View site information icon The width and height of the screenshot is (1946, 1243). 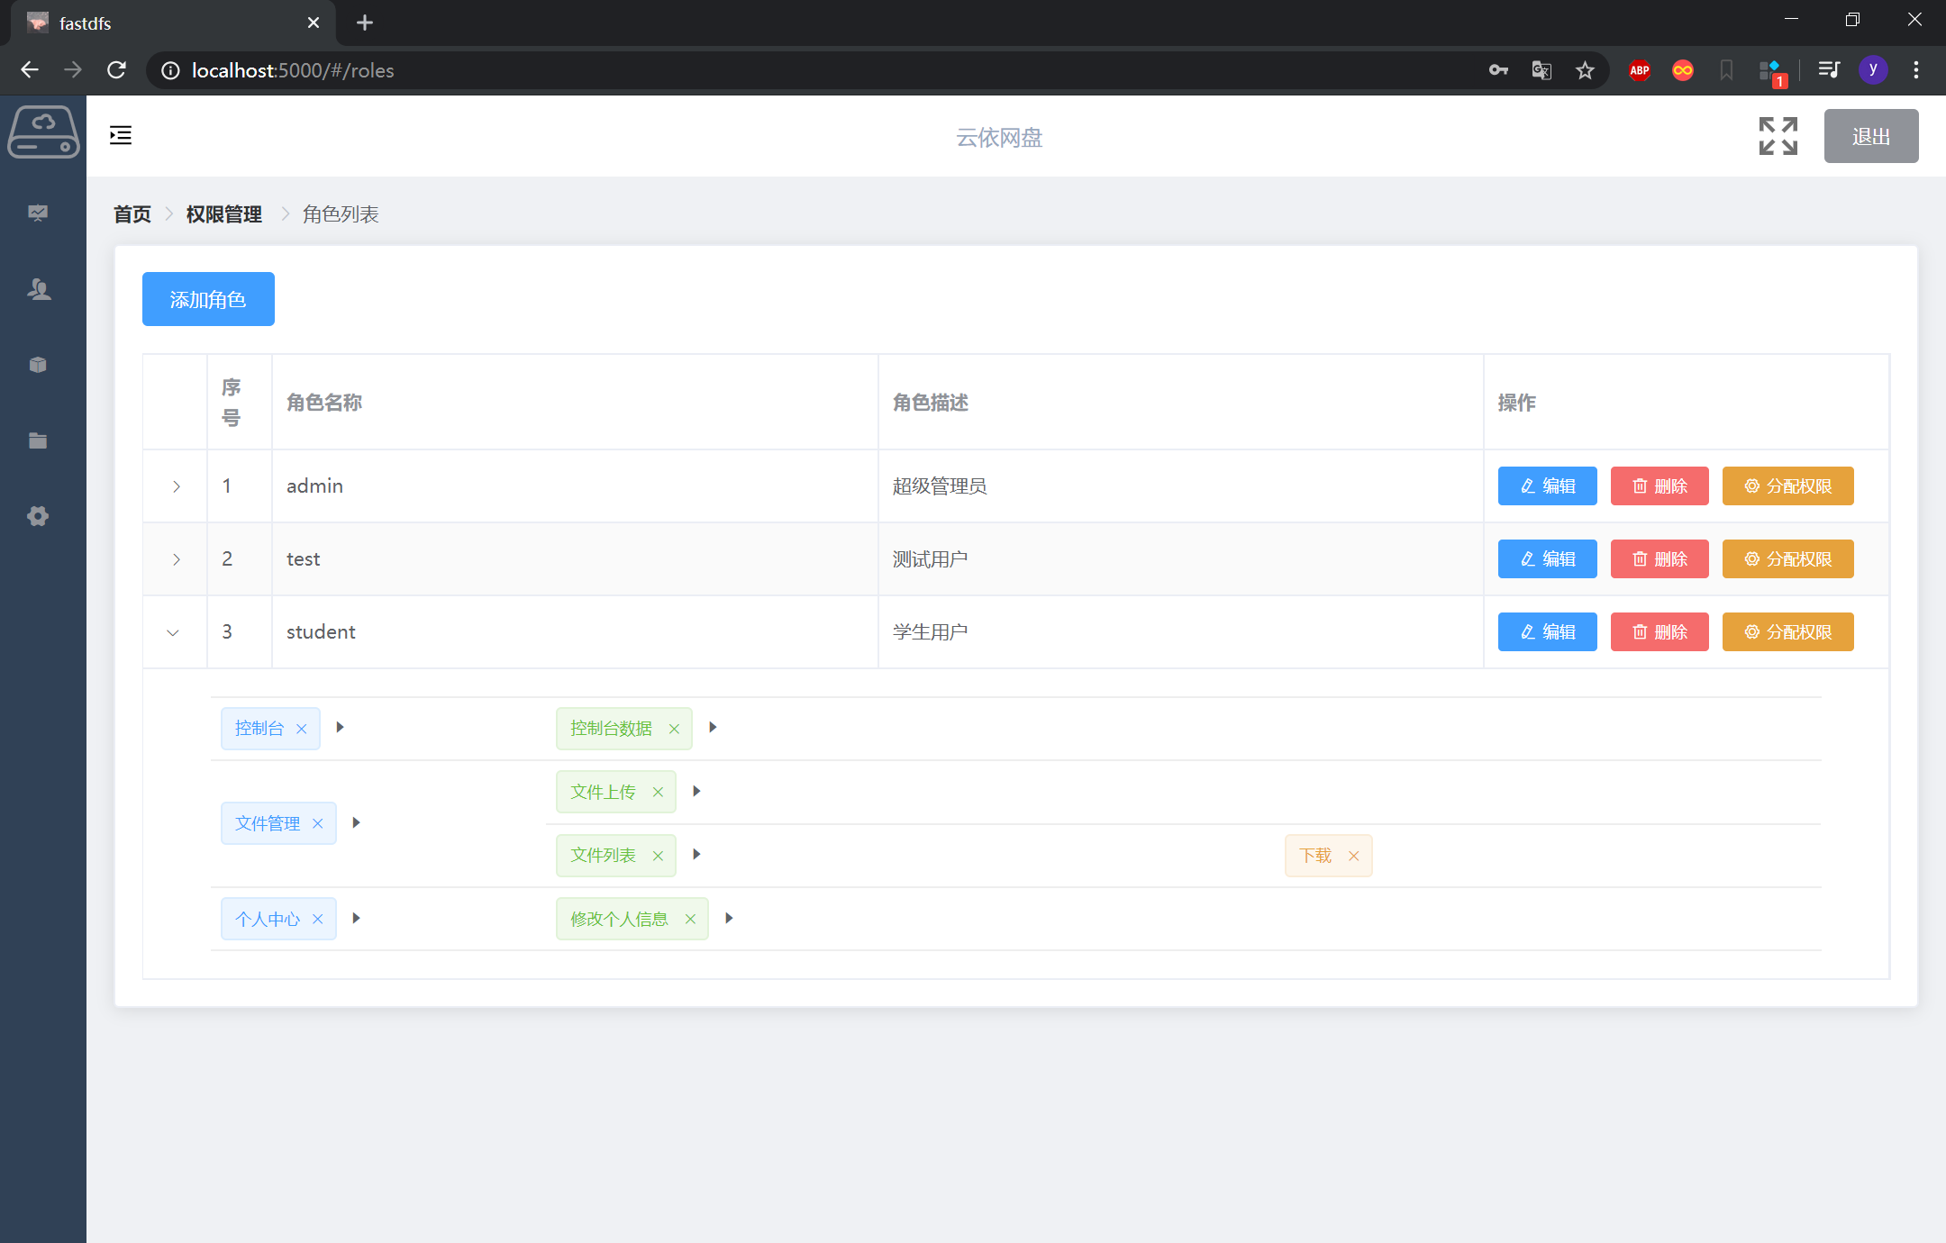pyautogui.click(x=170, y=70)
